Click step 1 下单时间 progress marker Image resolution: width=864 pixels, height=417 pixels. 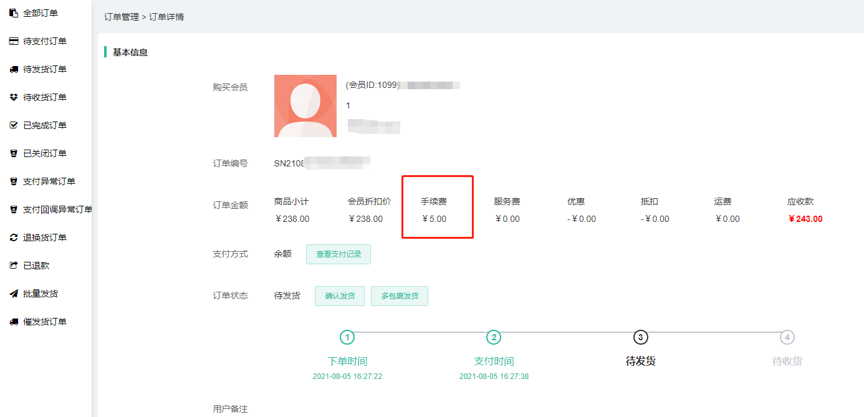(347, 337)
